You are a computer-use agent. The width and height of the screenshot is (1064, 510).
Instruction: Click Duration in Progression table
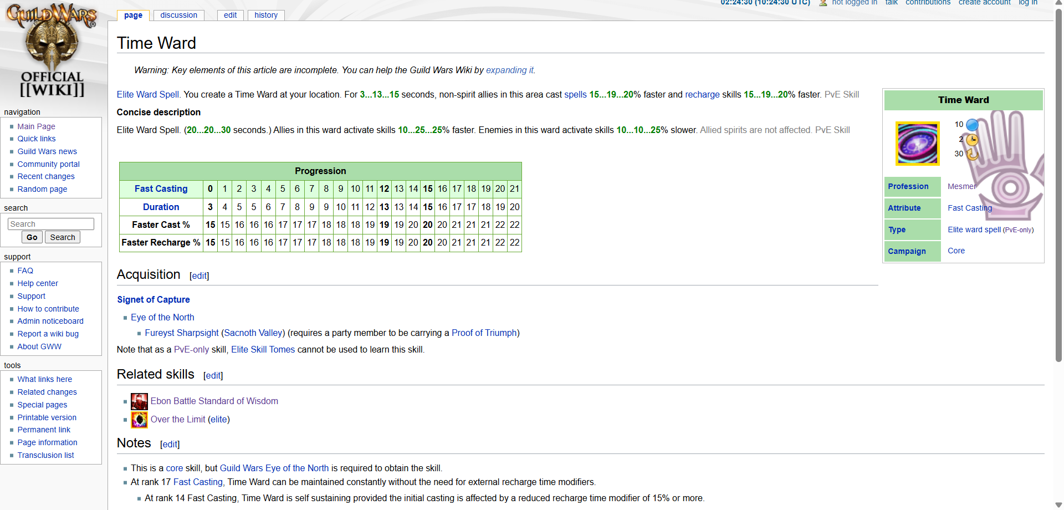(x=161, y=207)
